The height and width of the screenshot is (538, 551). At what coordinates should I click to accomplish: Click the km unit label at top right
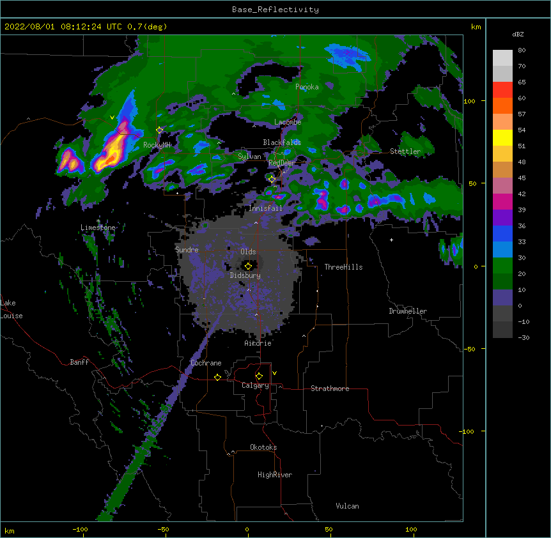(476, 27)
